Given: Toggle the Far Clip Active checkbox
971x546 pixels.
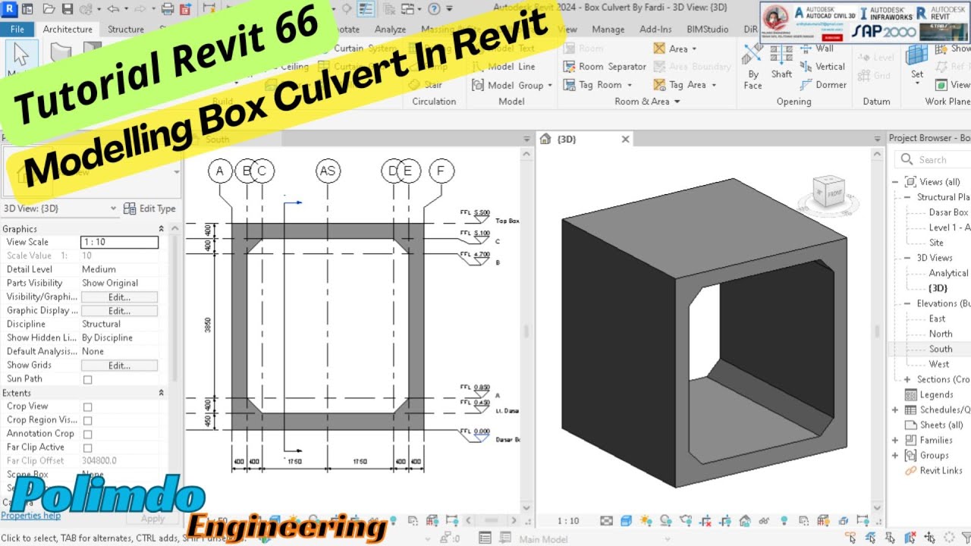Looking at the screenshot, I should [87, 447].
